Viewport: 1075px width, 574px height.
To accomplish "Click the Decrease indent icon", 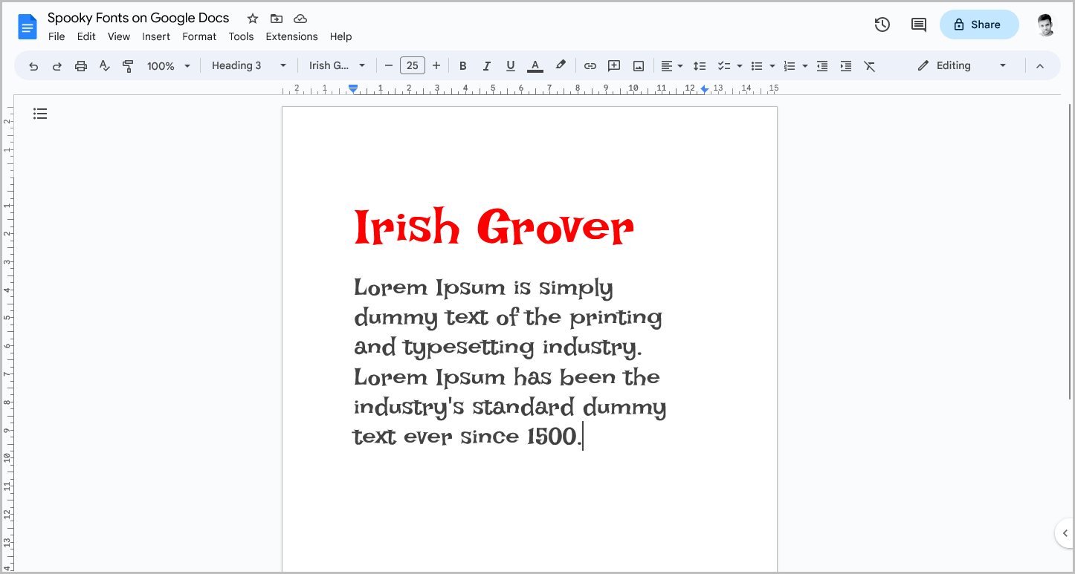I will (x=821, y=65).
